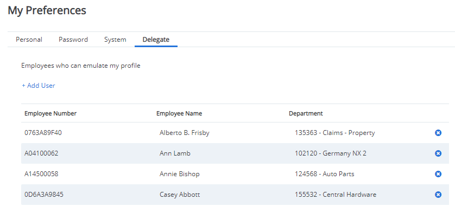Click the Employee Name column header

pyautogui.click(x=179, y=113)
